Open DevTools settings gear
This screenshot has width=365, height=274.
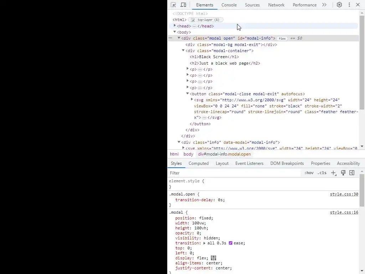339,5
